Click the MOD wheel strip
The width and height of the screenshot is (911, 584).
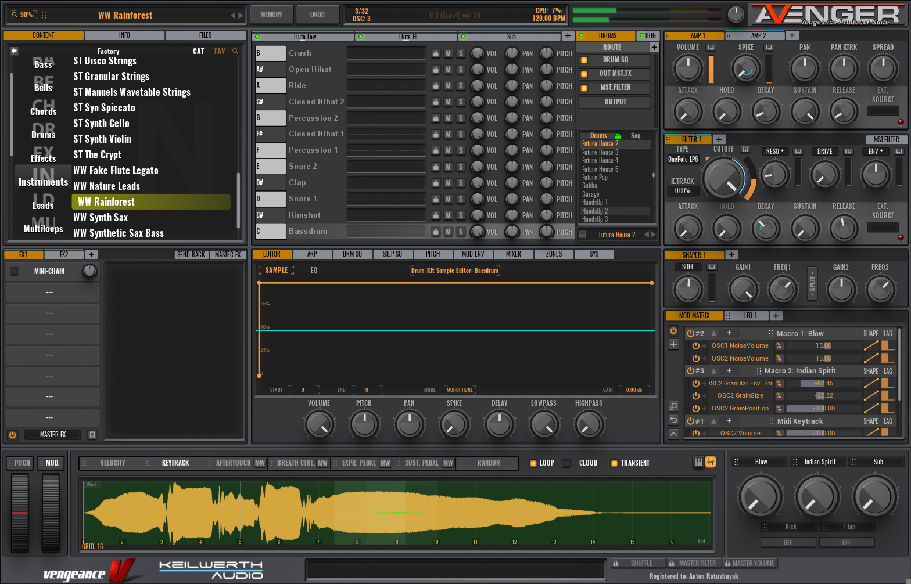[51, 513]
